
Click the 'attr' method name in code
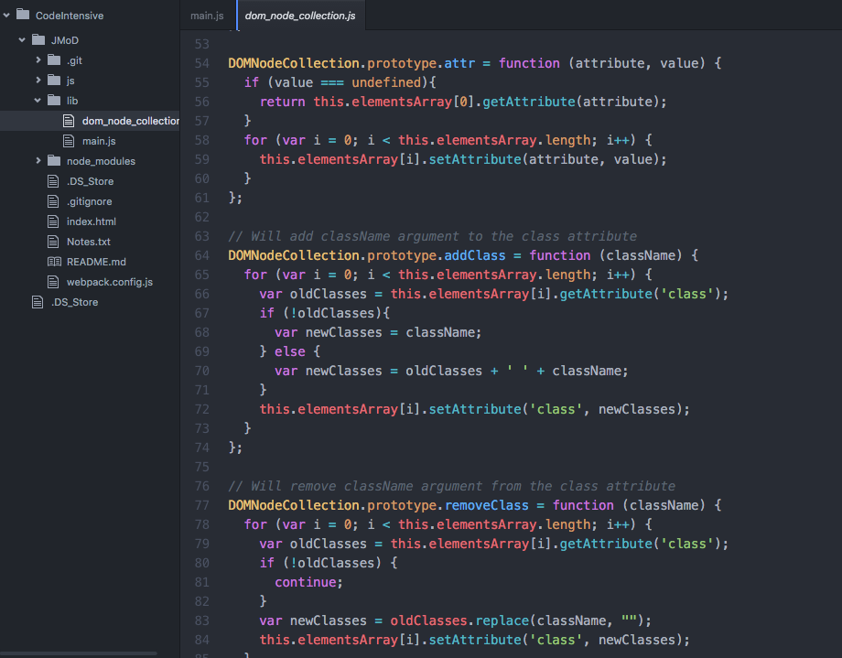(x=459, y=63)
